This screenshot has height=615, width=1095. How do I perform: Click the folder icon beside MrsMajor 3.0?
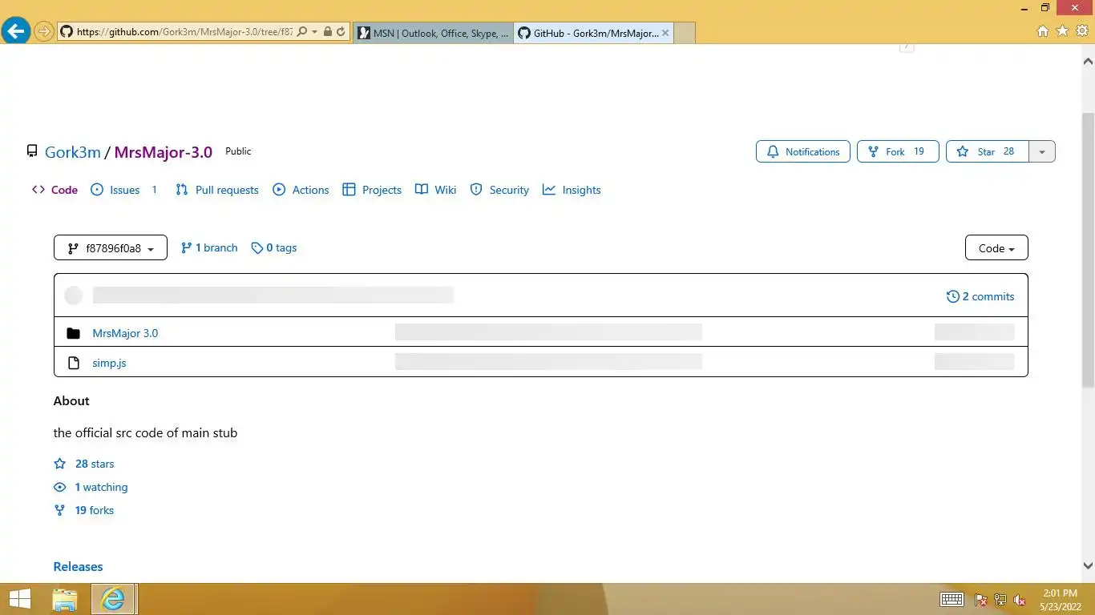click(74, 333)
